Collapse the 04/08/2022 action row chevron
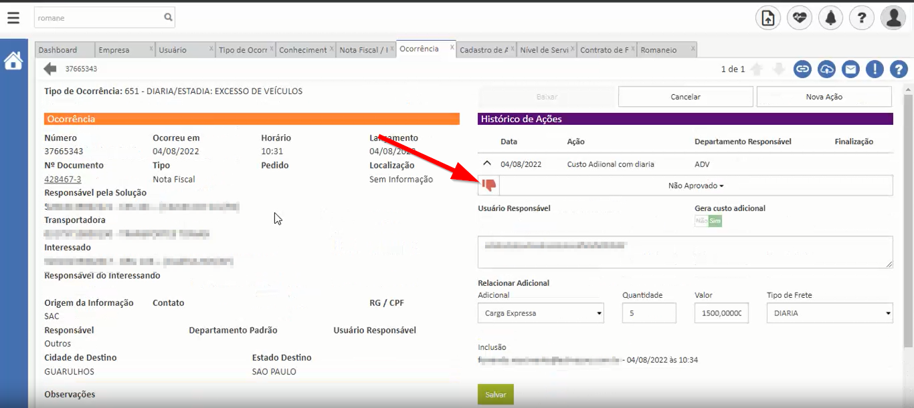 click(487, 164)
